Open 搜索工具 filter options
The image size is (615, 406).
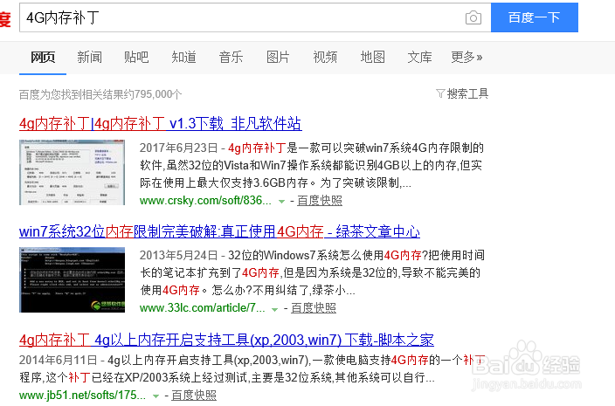coord(462,93)
